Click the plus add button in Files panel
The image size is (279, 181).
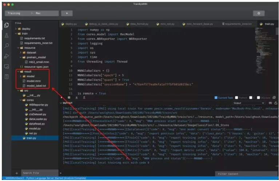click(17, 173)
